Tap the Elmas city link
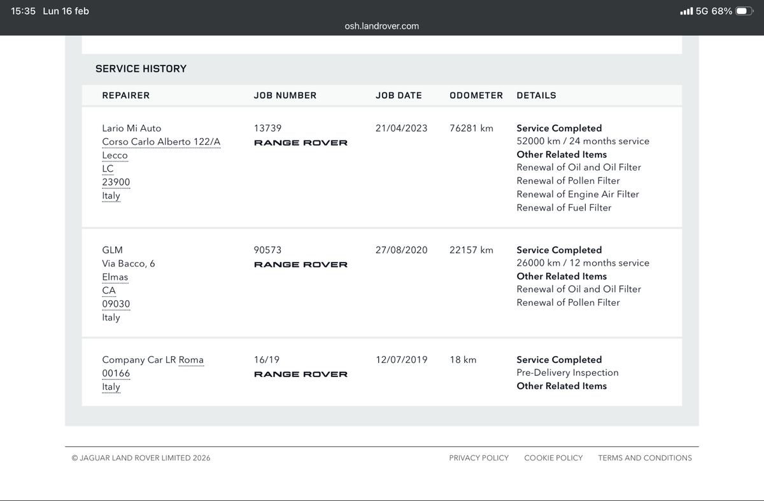Image resolution: width=764 pixels, height=501 pixels. [x=115, y=277]
